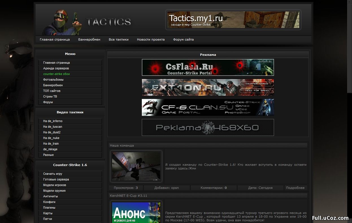This screenshot has width=352, height=223.
Task: Open Конфиги link
Action: click(x=70, y=202)
